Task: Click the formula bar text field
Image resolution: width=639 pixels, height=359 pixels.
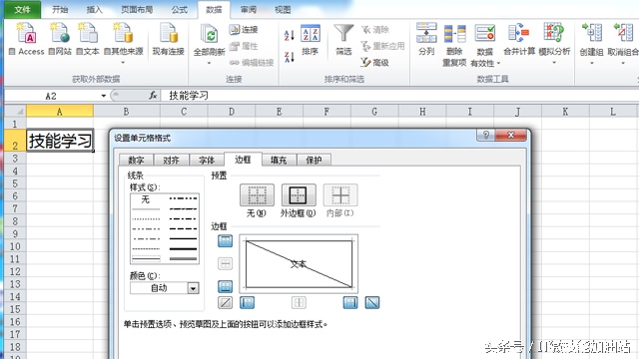Action: [399, 96]
